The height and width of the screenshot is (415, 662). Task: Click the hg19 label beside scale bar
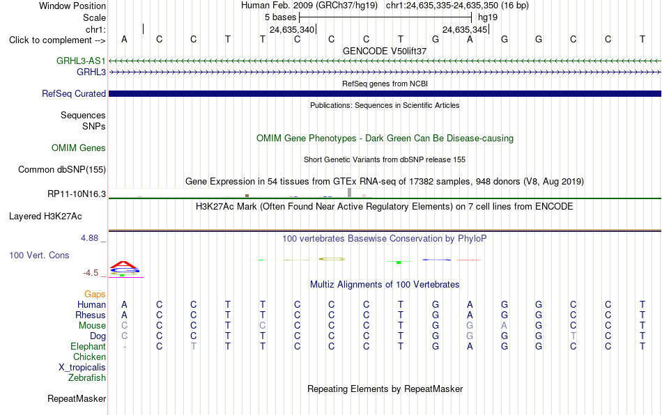tap(488, 17)
